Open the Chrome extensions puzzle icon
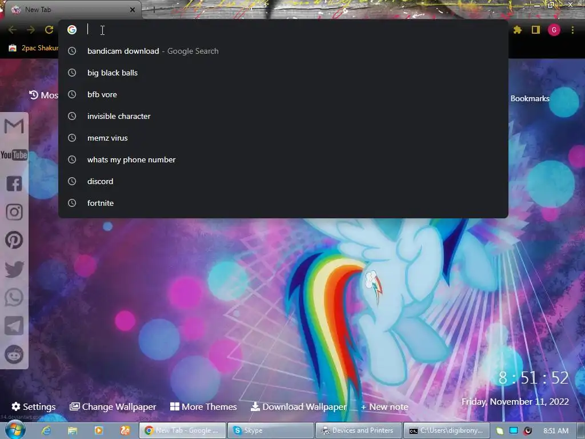 (x=518, y=30)
